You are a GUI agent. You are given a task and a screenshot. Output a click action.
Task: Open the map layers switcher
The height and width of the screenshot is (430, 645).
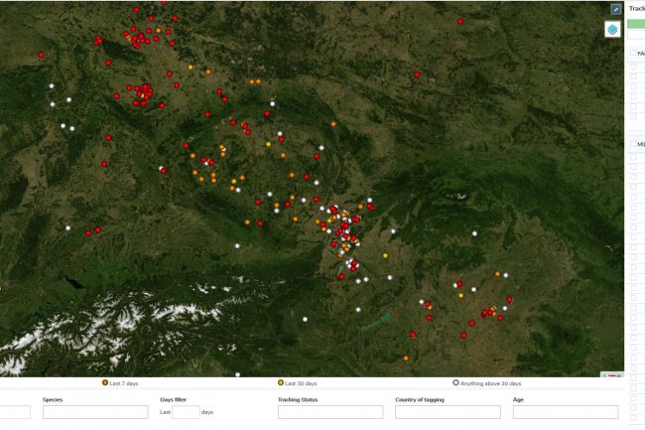point(613,30)
